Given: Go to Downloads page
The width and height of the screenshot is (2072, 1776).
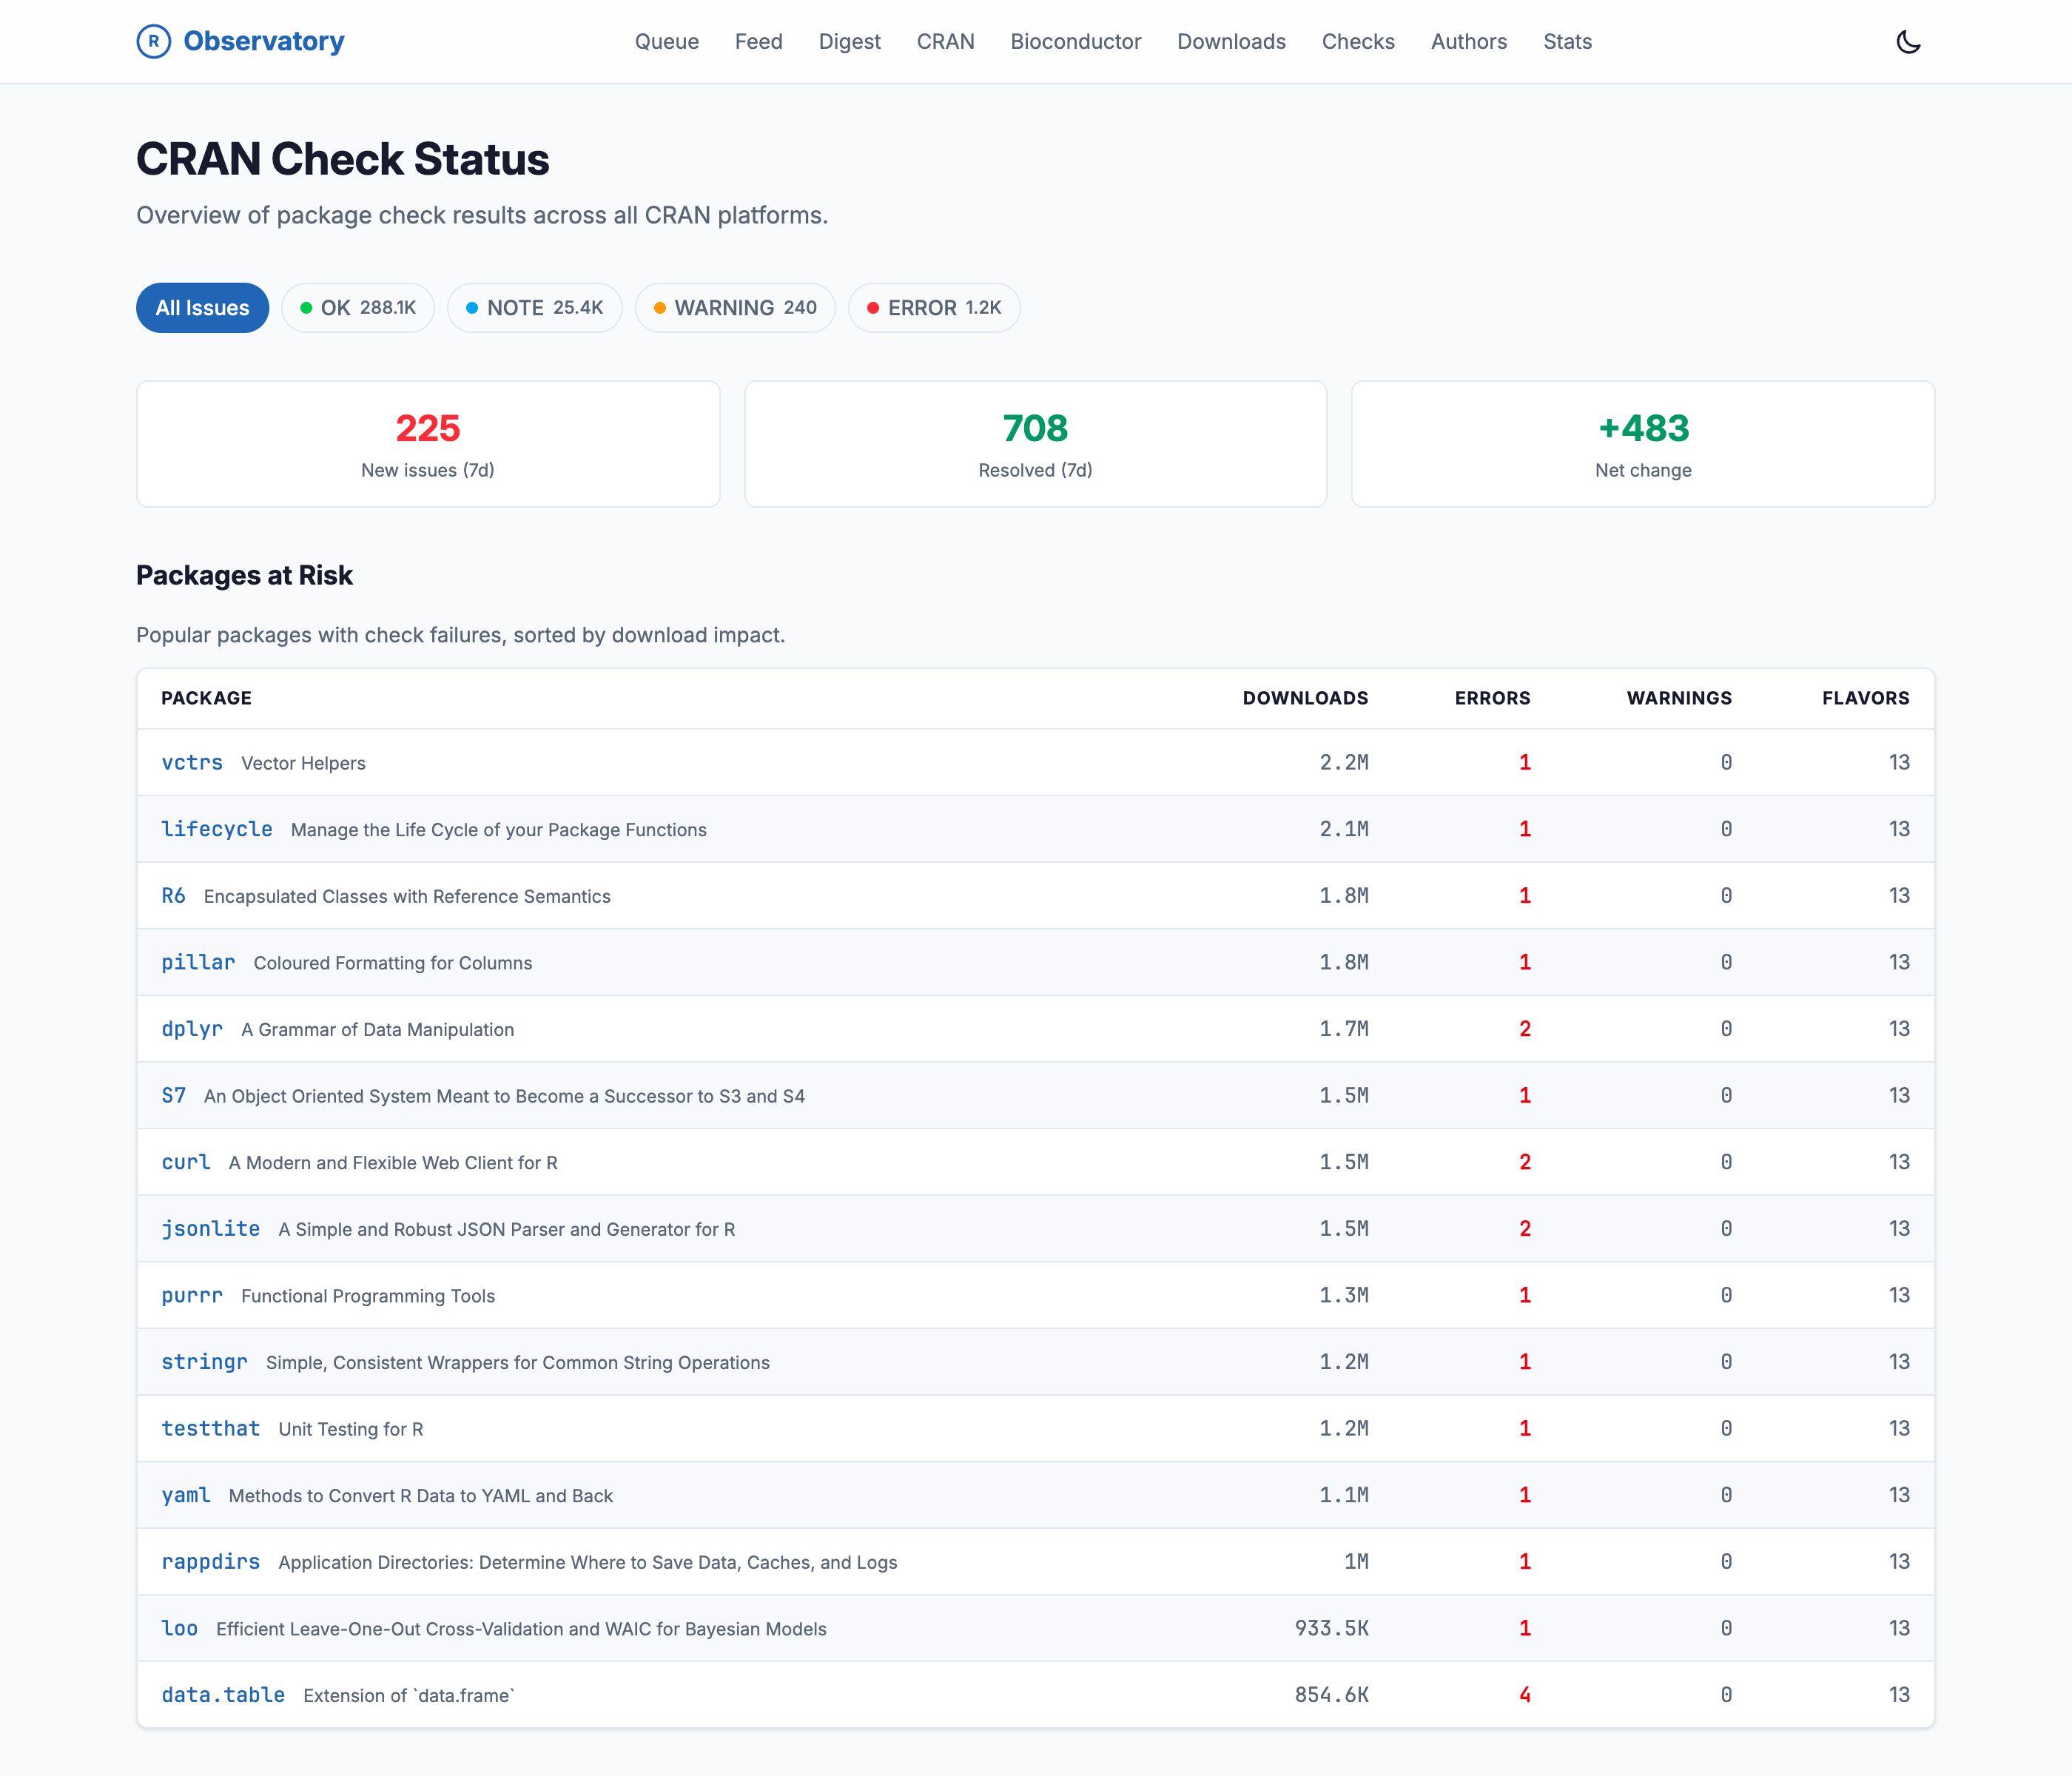Looking at the screenshot, I should tap(1231, 41).
